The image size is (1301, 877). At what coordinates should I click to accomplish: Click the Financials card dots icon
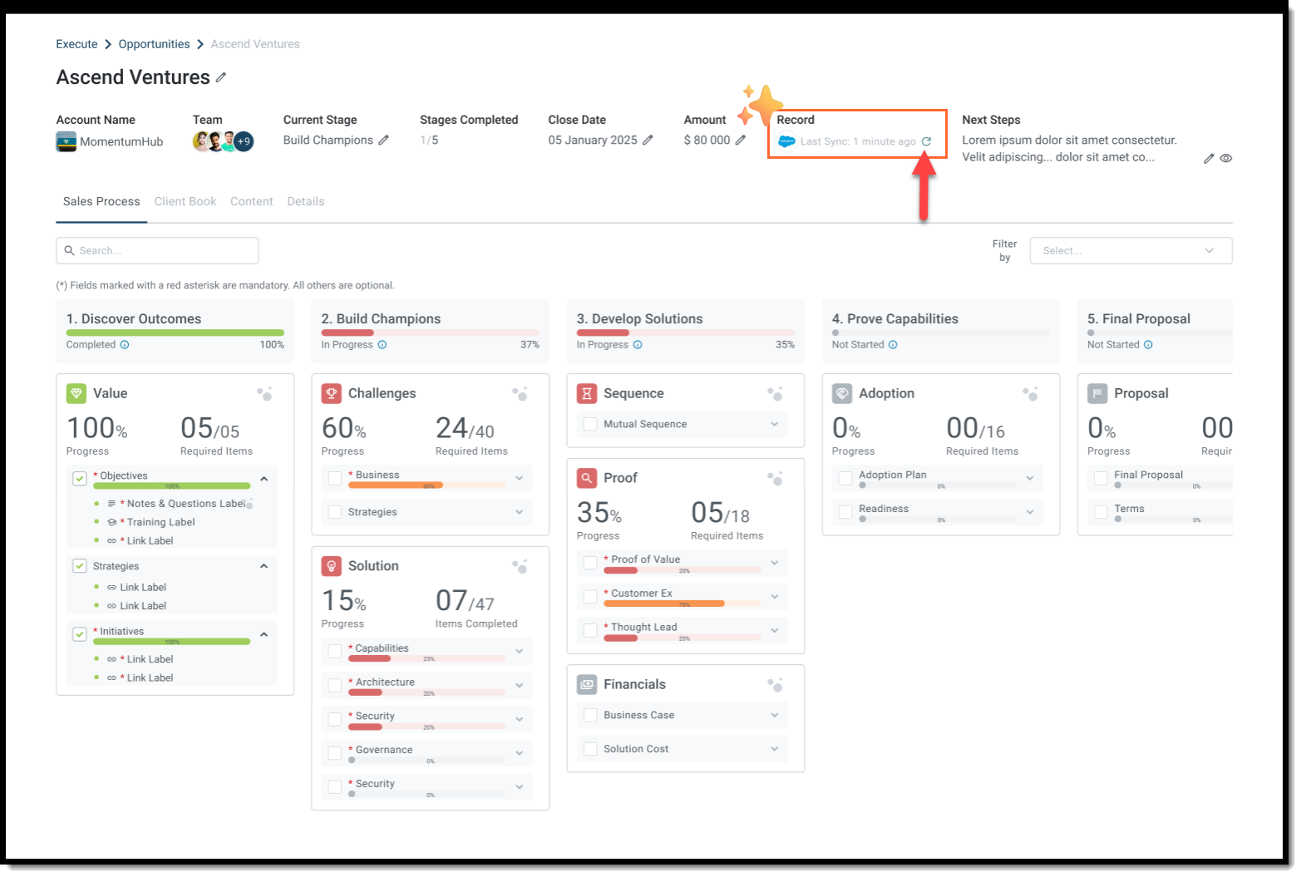coord(776,684)
